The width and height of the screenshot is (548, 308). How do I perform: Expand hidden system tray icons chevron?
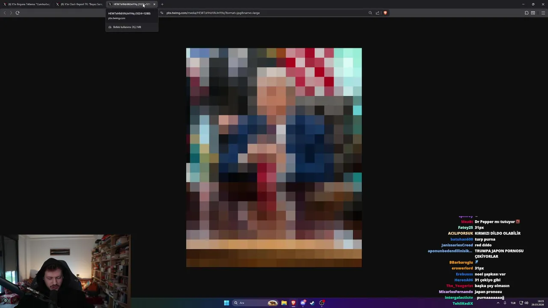[498, 303]
